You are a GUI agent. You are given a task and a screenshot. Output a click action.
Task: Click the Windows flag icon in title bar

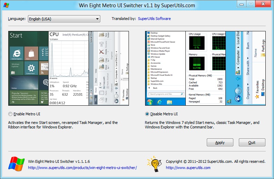tap(7, 5)
